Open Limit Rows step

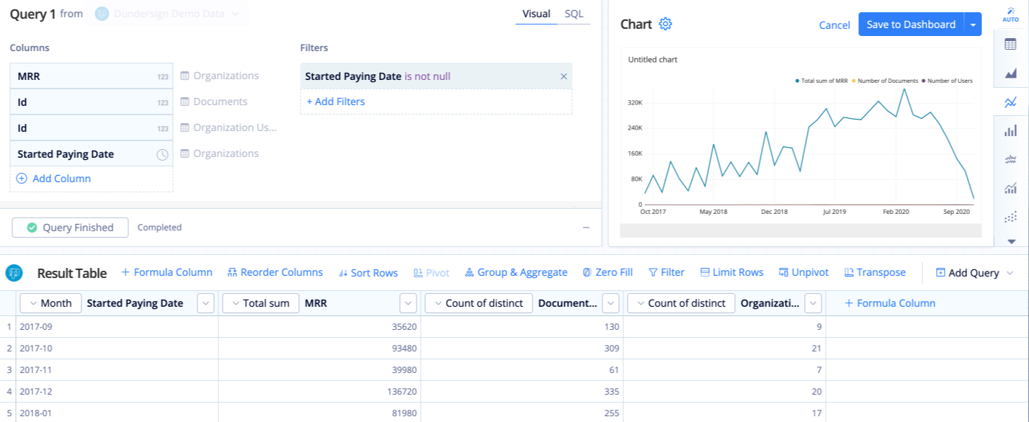[x=731, y=272]
